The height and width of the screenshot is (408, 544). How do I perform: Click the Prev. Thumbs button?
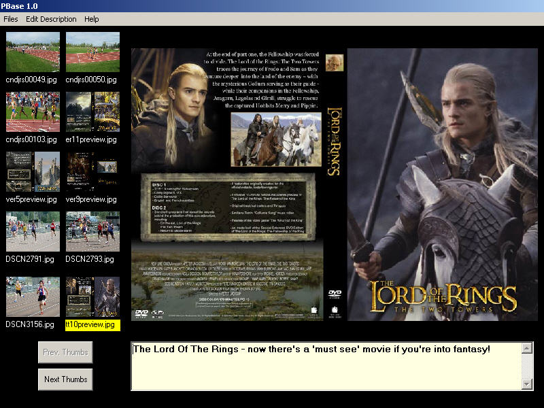(65, 352)
